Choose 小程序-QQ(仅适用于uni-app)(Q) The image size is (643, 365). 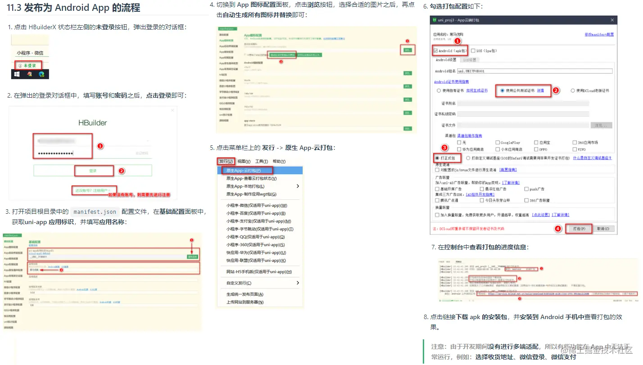click(x=255, y=237)
